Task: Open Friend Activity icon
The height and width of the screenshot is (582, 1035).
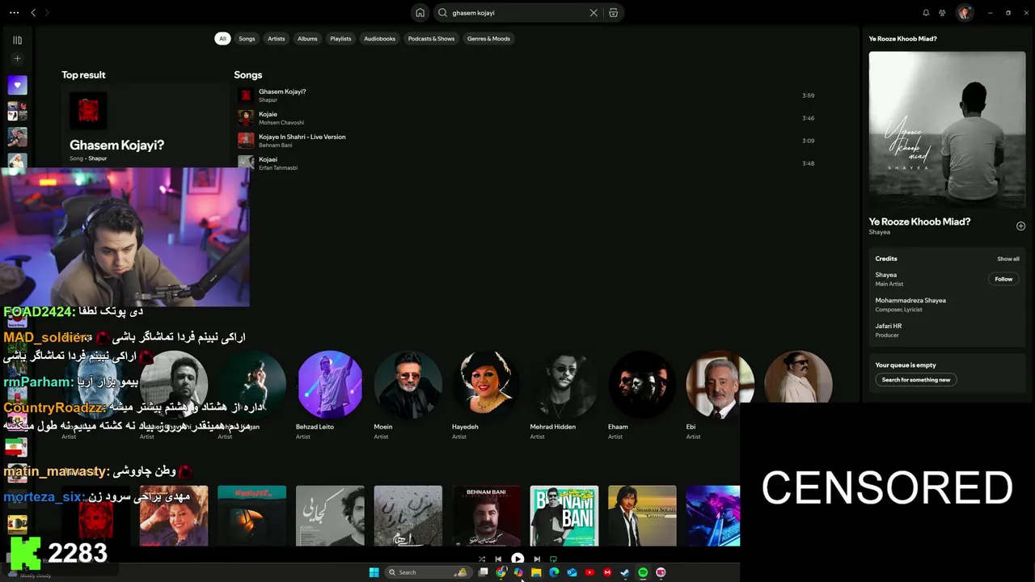Action: pos(943,13)
